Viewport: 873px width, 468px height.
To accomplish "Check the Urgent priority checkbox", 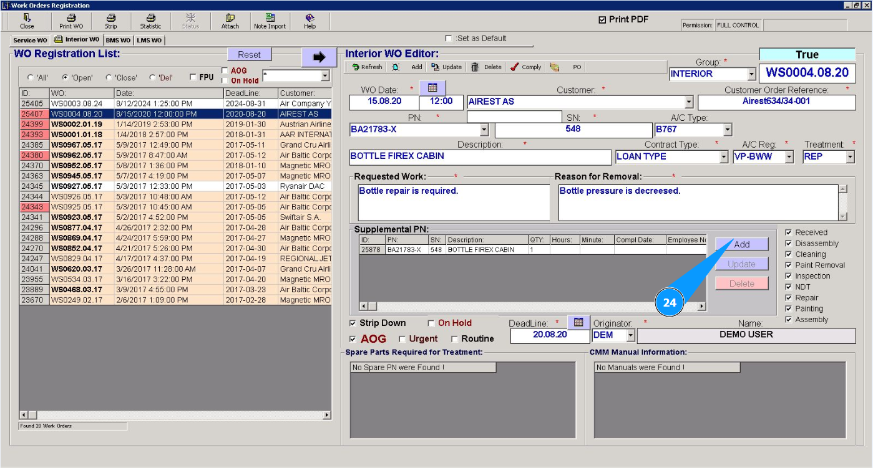I will [402, 340].
